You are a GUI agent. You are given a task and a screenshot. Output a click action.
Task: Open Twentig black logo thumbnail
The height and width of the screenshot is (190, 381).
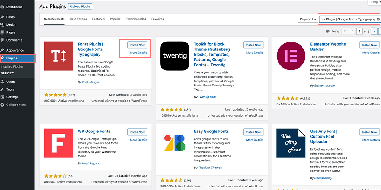tap(175, 56)
